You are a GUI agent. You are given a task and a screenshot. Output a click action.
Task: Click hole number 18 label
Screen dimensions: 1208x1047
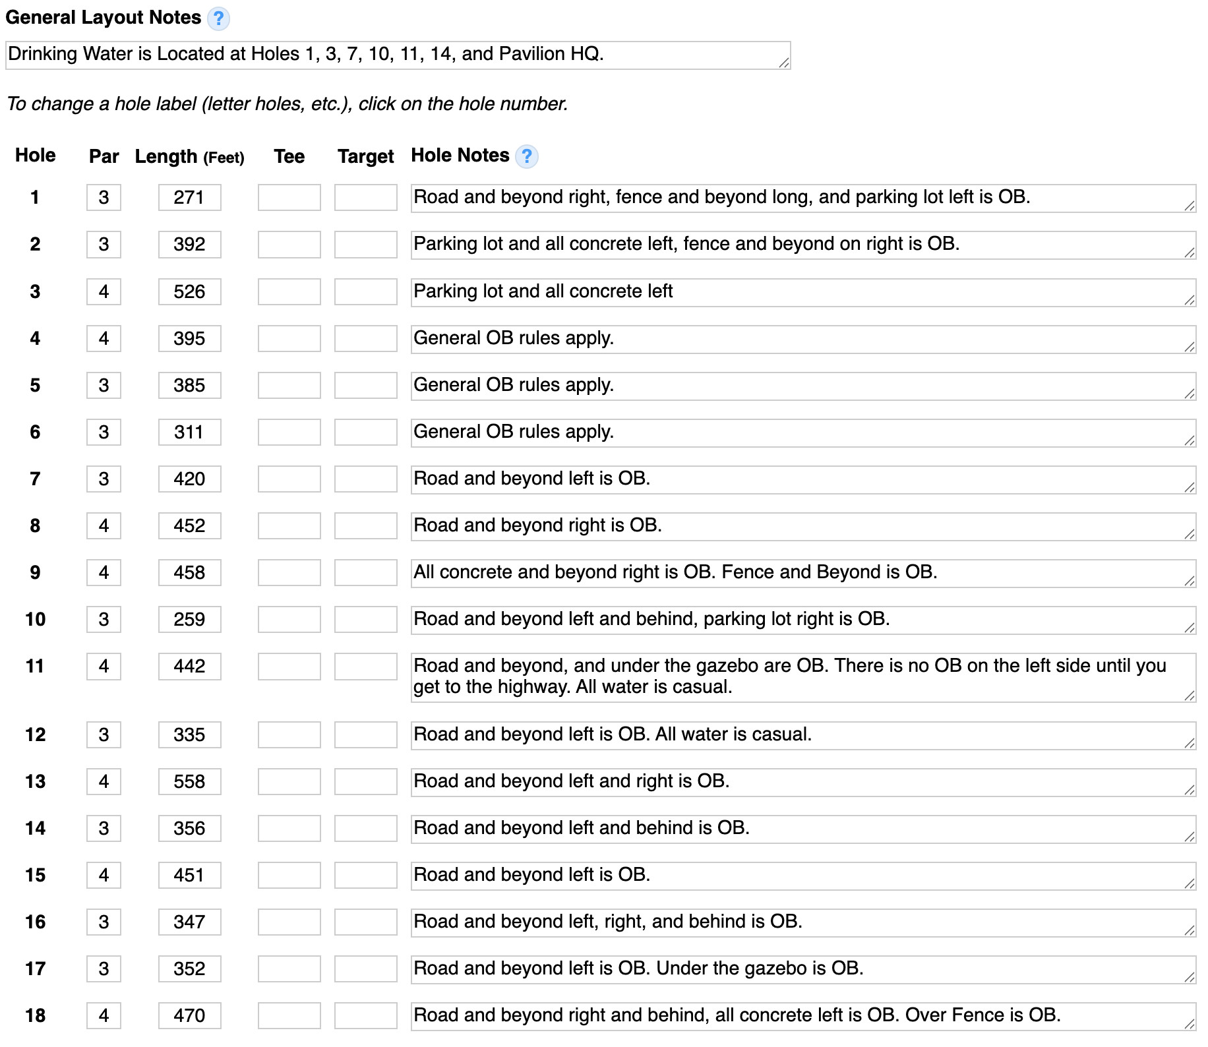[x=35, y=1015]
